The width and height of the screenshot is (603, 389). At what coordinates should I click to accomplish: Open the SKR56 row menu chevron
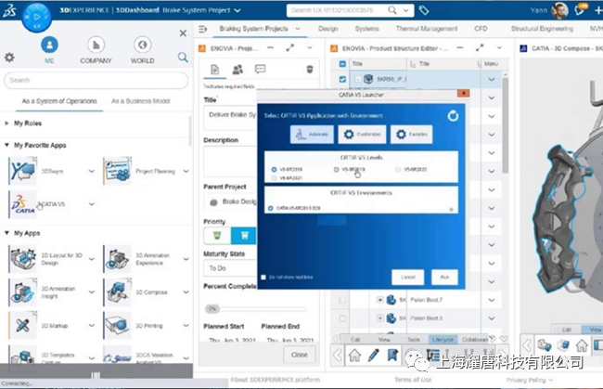click(x=491, y=79)
